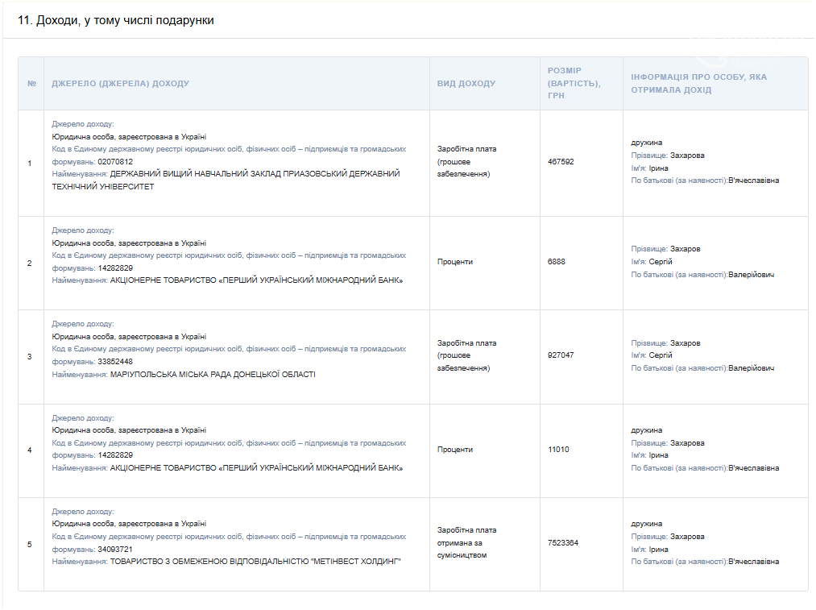Image resolution: width=816 pixels, height=610 pixels.
Task: Click the section heading "11. Доходи, у тому числі подарунки"
Action: coord(116,20)
